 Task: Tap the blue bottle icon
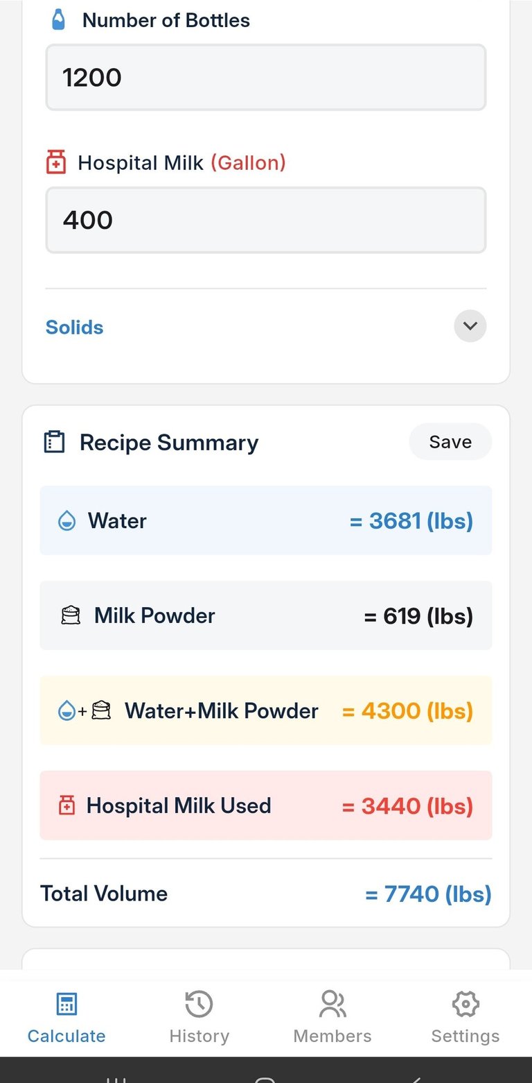tap(59, 19)
